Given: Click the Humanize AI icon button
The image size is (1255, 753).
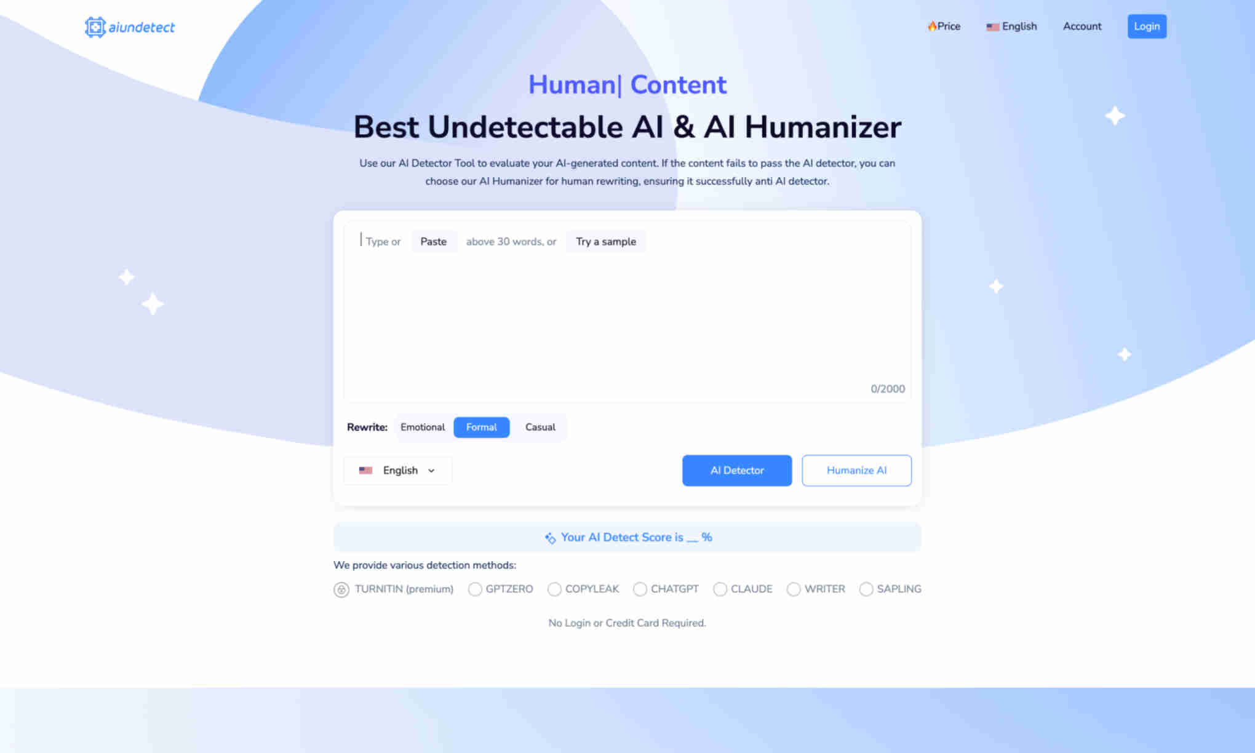Looking at the screenshot, I should [x=856, y=470].
